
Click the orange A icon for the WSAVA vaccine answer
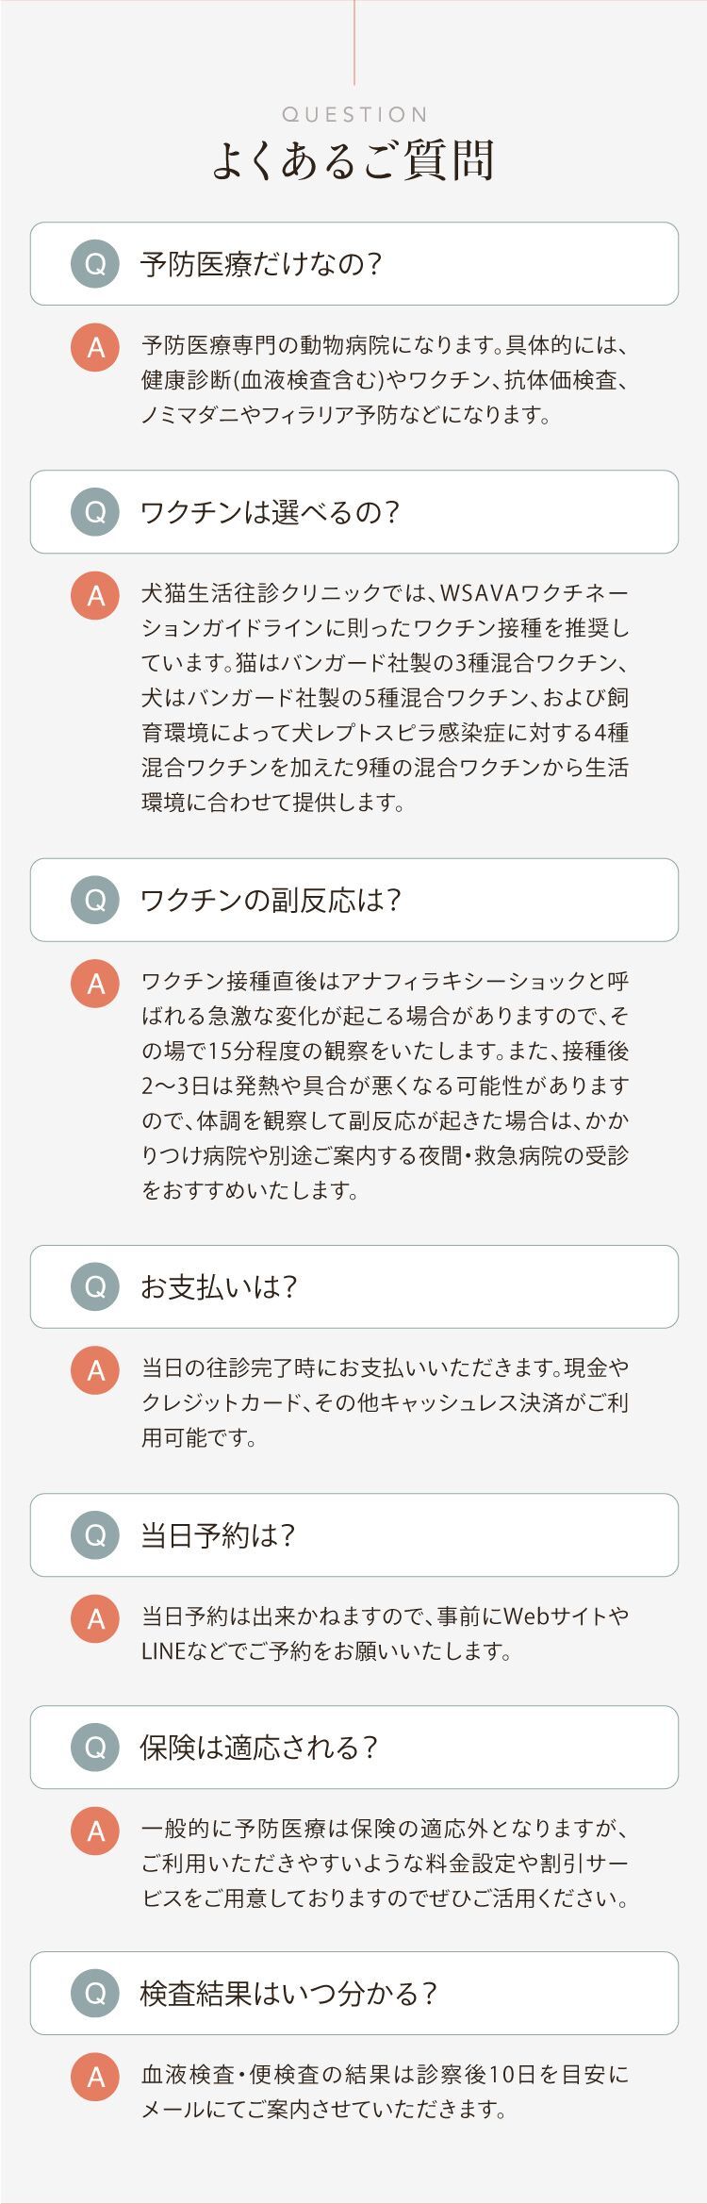pos(95,595)
